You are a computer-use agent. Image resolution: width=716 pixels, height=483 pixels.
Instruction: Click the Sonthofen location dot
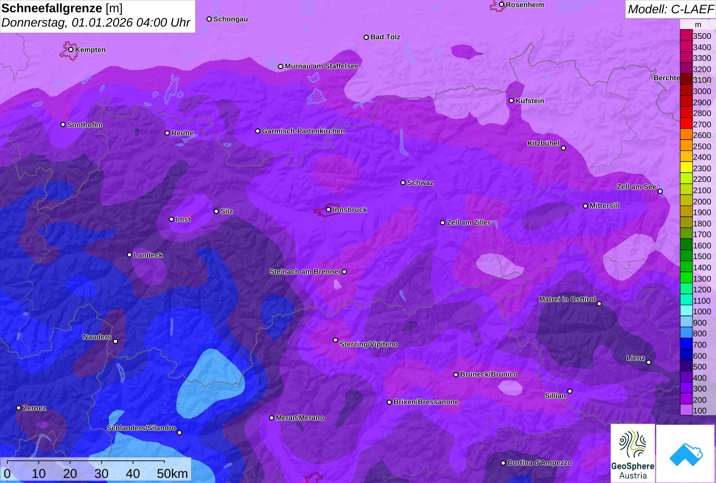click(x=63, y=125)
